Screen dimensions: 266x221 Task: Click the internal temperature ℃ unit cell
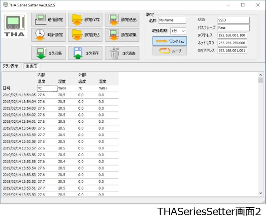[x=47, y=88]
